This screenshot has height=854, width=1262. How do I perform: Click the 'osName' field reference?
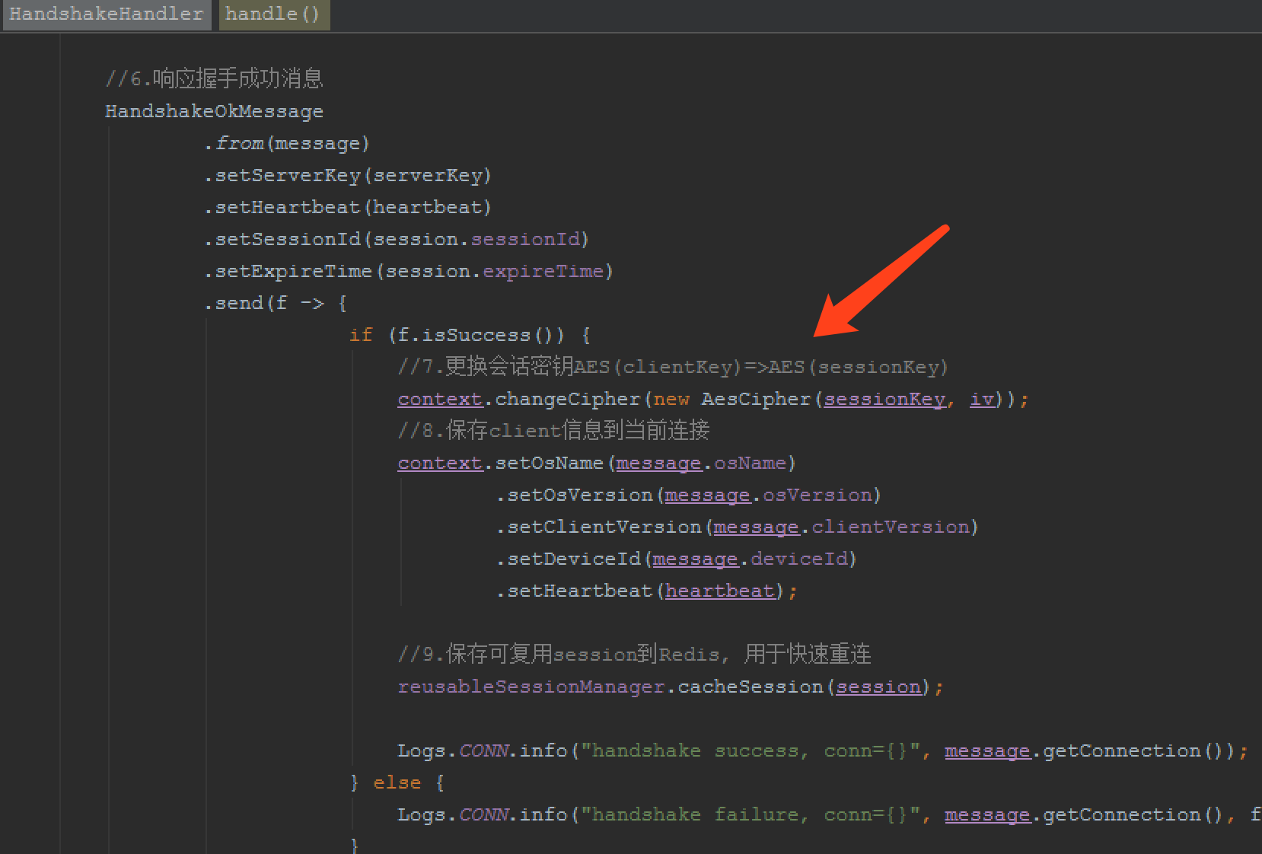(x=750, y=463)
